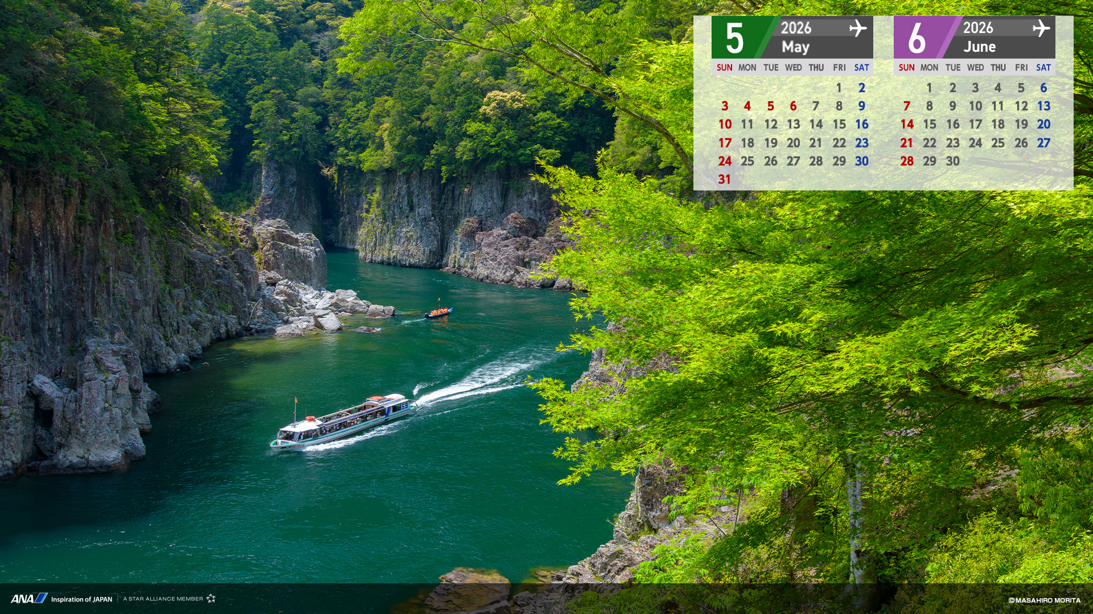Select June 30 on the calendar
The height and width of the screenshot is (614, 1093).
[952, 161]
